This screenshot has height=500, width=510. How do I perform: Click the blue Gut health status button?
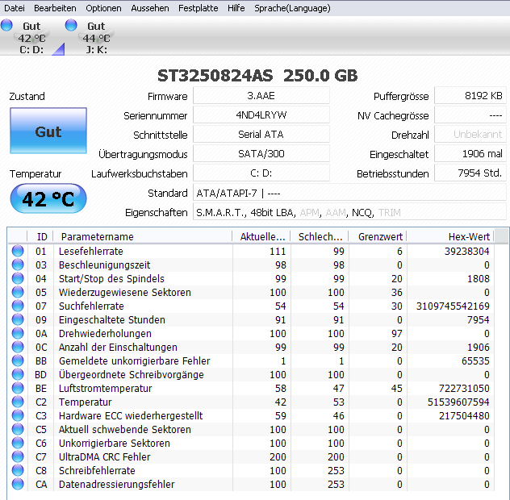coord(48,131)
